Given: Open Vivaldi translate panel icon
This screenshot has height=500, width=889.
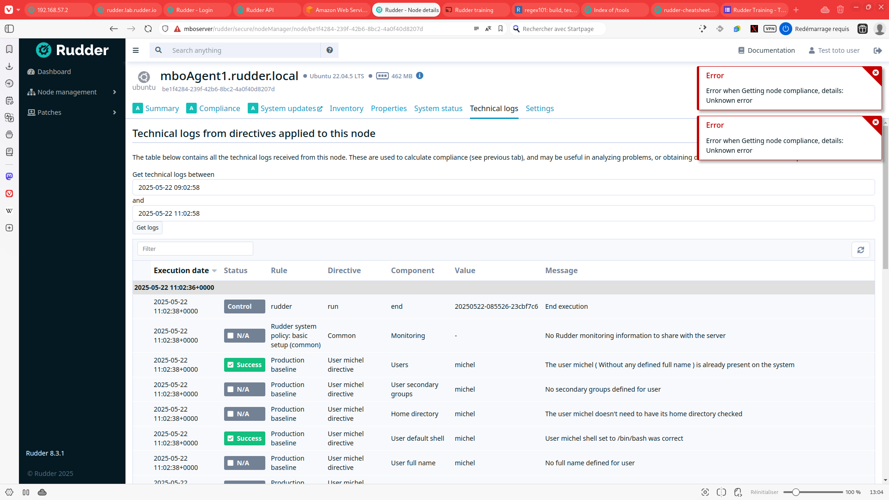Looking at the screenshot, I should click(x=9, y=118).
